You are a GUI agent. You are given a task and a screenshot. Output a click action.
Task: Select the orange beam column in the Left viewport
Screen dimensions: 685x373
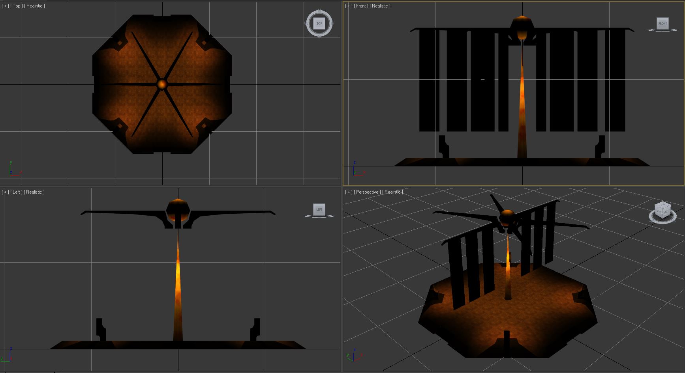[178, 288]
